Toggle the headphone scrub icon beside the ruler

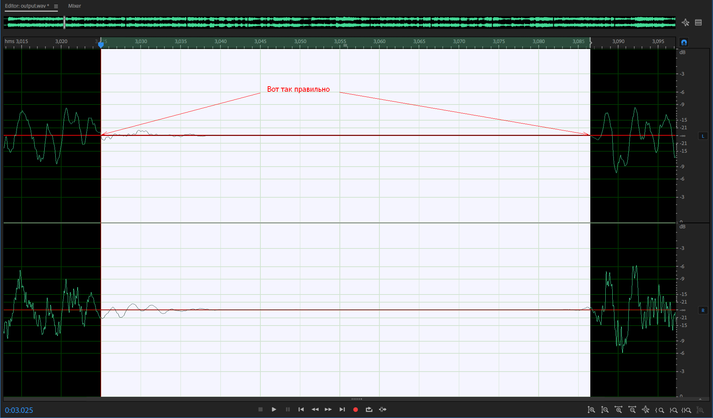click(x=684, y=42)
